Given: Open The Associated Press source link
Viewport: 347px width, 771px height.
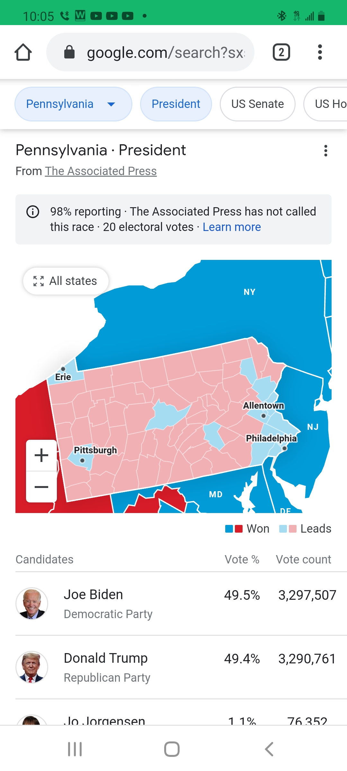Looking at the screenshot, I should coord(101,171).
